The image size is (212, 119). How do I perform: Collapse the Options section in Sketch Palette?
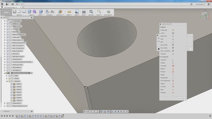[x=160, y=27]
